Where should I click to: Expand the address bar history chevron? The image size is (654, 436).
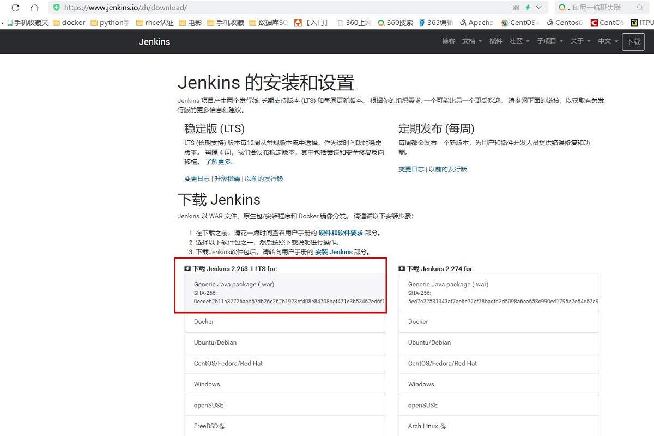click(x=539, y=8)
